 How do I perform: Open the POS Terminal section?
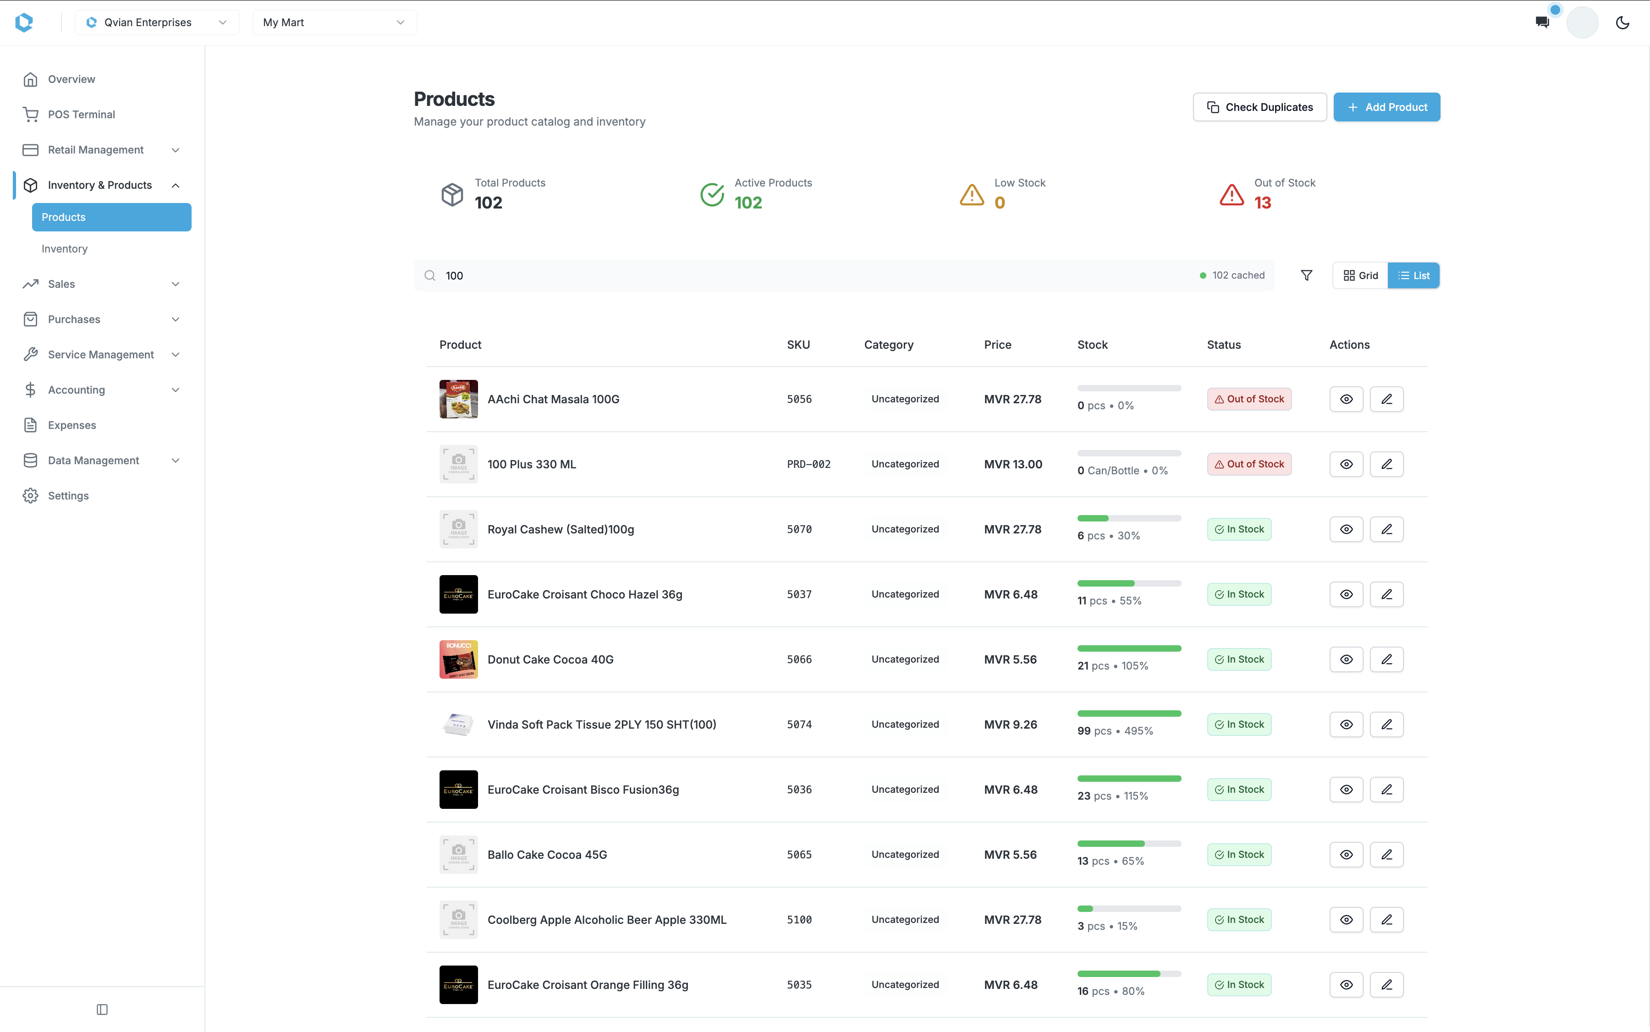[81, 114]
